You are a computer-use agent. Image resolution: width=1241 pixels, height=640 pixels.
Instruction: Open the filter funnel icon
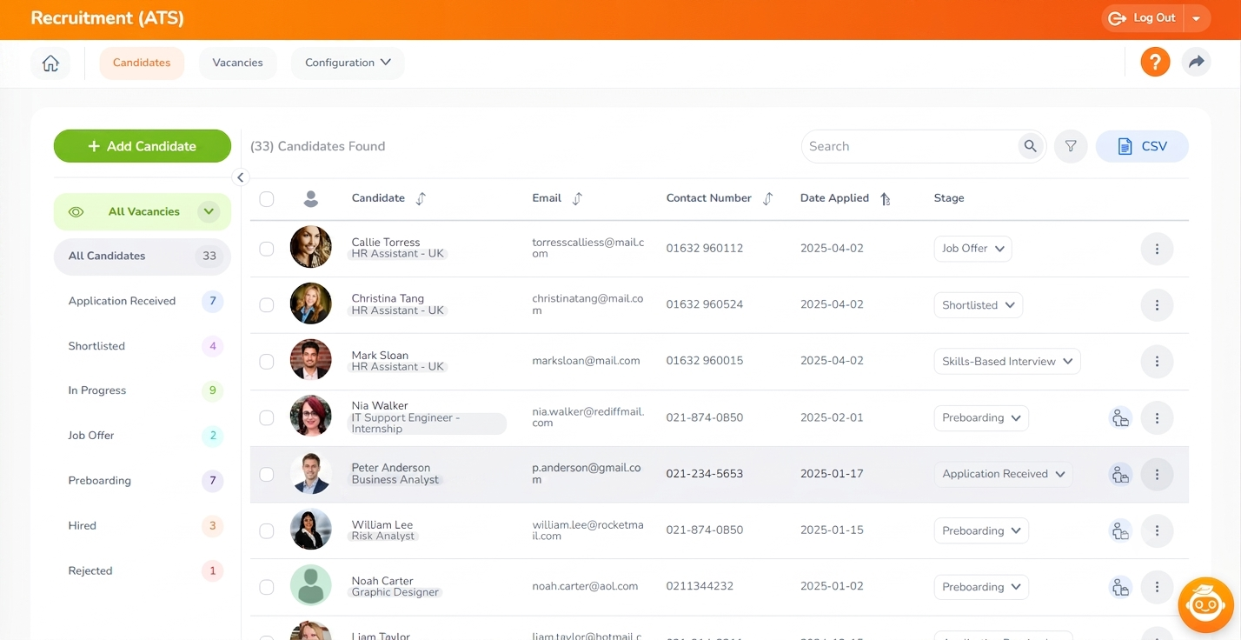pos(1071,146)
